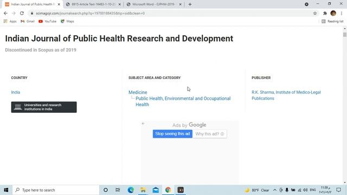Click Why this ad?
The image size is (347, 195).
point(210,134)
